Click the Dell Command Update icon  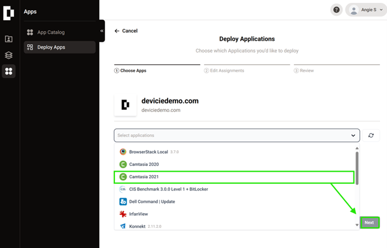click(x=123, y=202)
